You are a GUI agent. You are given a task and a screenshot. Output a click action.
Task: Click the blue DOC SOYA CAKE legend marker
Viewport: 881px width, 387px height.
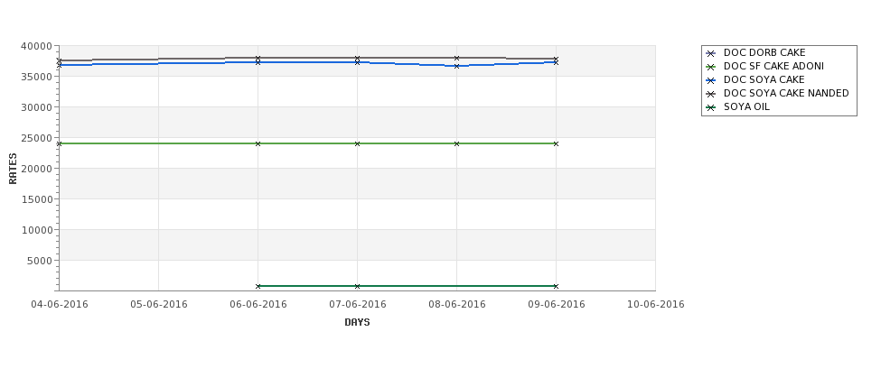coord(711,80)
